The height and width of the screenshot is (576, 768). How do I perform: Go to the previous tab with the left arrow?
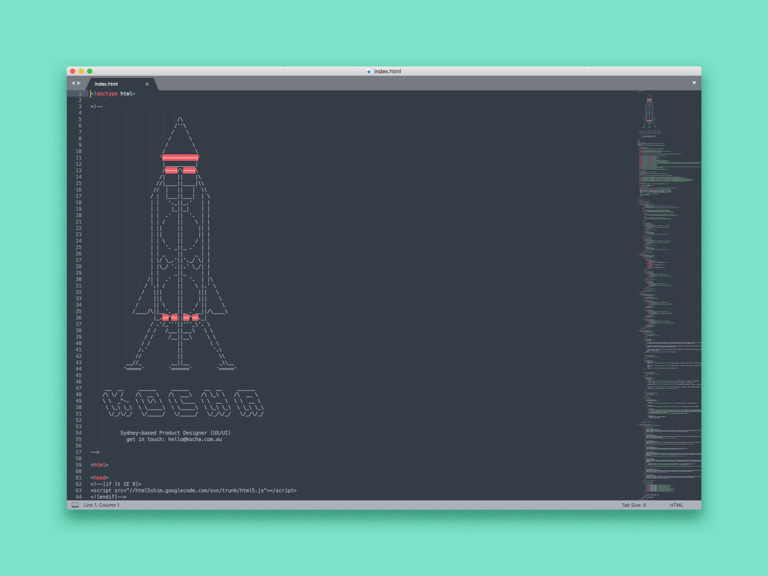click(73, 84)
